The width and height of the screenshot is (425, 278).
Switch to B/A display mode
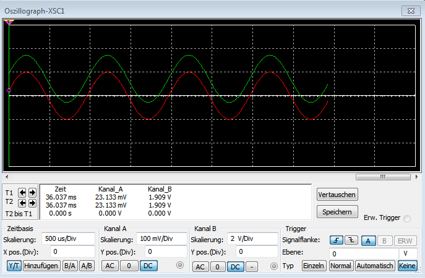point(70,266)
